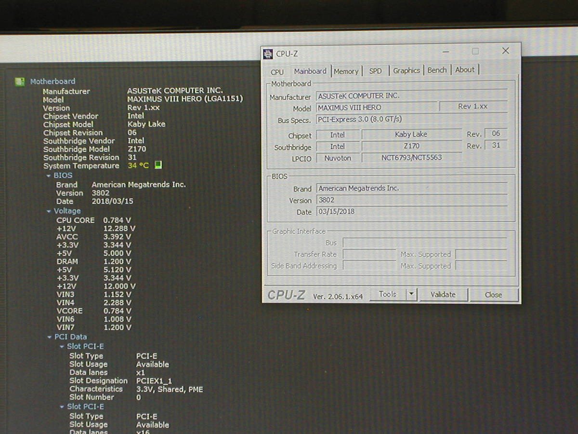Click the 'MAXIMUS VIII HERO (LGA1151)' model value

tap(185, 99)
